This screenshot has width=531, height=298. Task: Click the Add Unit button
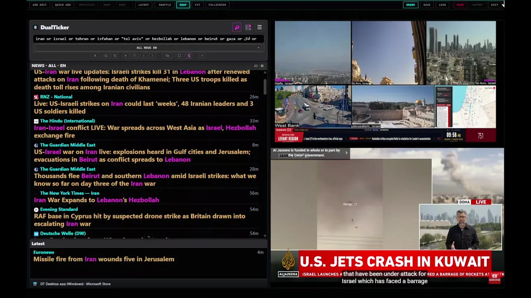39,5
